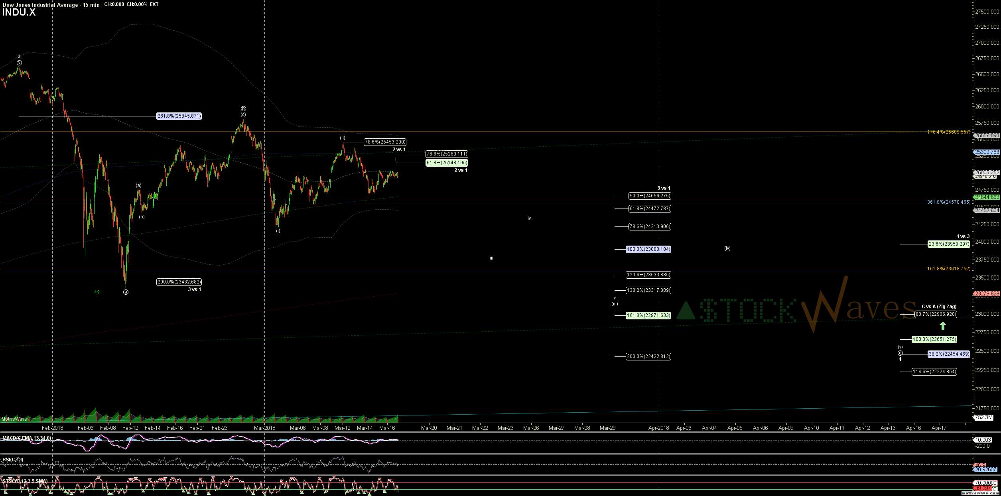Click the 200.0%(22422.812) extension label
Screen dimensions: 1001x496
pyautogui.click(x=648, y=356)
